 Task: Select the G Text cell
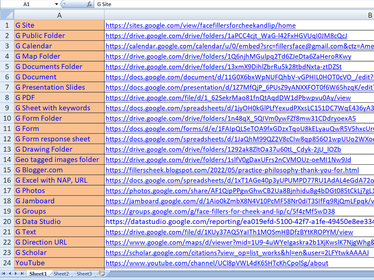click(59, 232)
